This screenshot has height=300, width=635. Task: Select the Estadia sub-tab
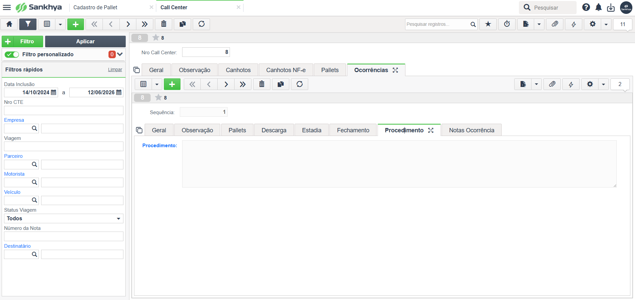coord(312,130)
